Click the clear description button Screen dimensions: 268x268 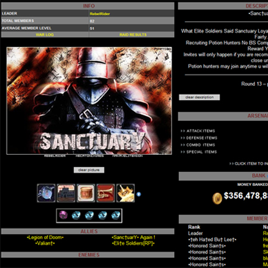click(x=200, y=97)
